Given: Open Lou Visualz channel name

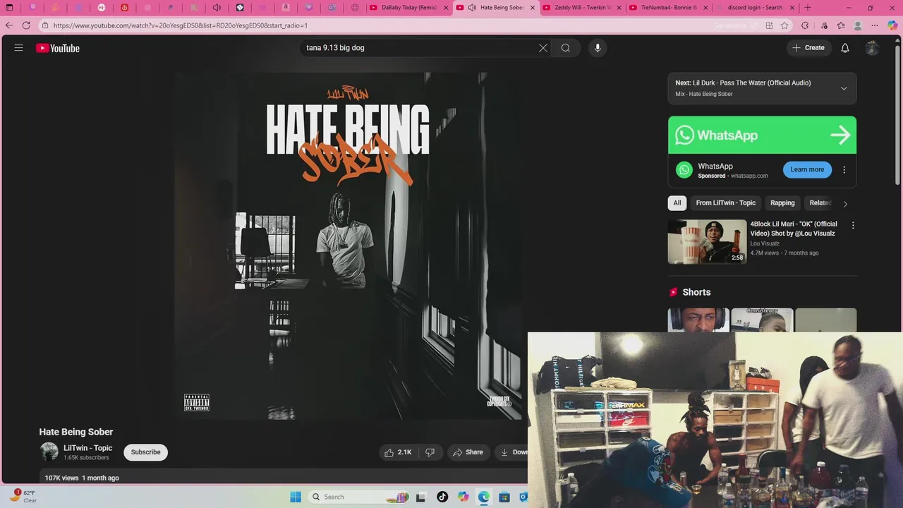Looking at the screenshot, I should (765, 244).
